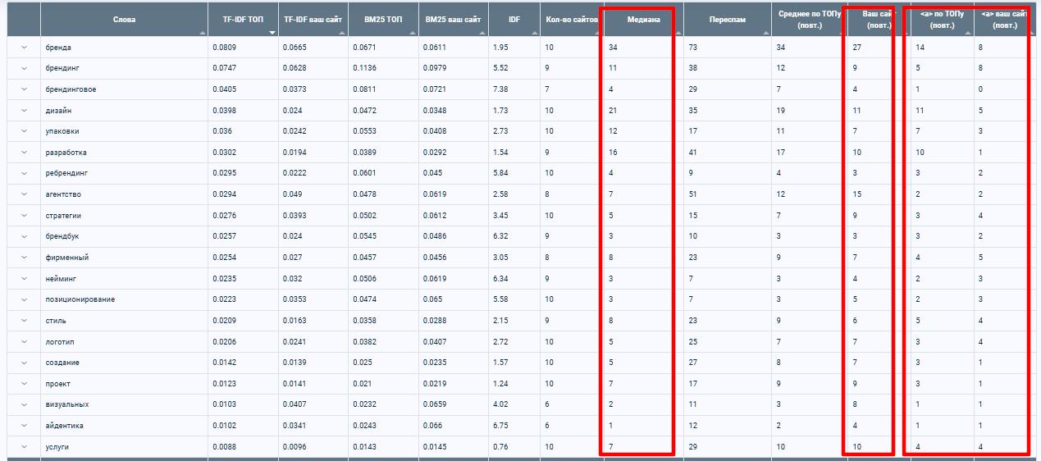The image size is (1041, 461).
Task: Select the word cell ребрендинг
Action: tap(67, 173)
